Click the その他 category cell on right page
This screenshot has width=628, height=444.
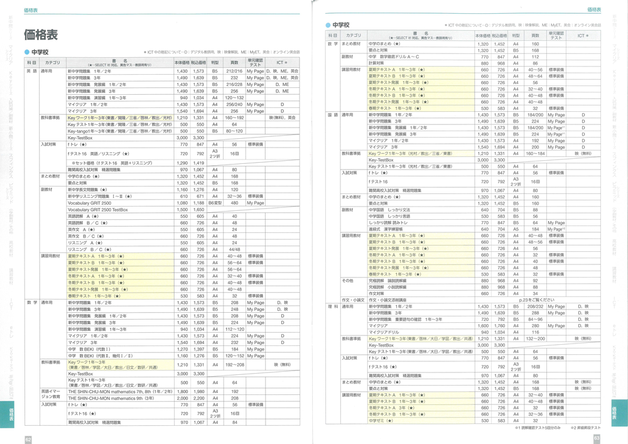(347, 281)
